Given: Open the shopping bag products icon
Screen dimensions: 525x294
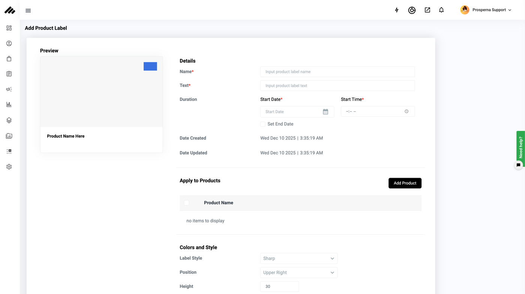Looking at the screenshot, I should [9, 59].
